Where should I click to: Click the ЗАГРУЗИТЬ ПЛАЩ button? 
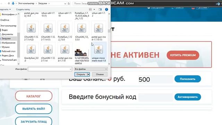point(34,121)
